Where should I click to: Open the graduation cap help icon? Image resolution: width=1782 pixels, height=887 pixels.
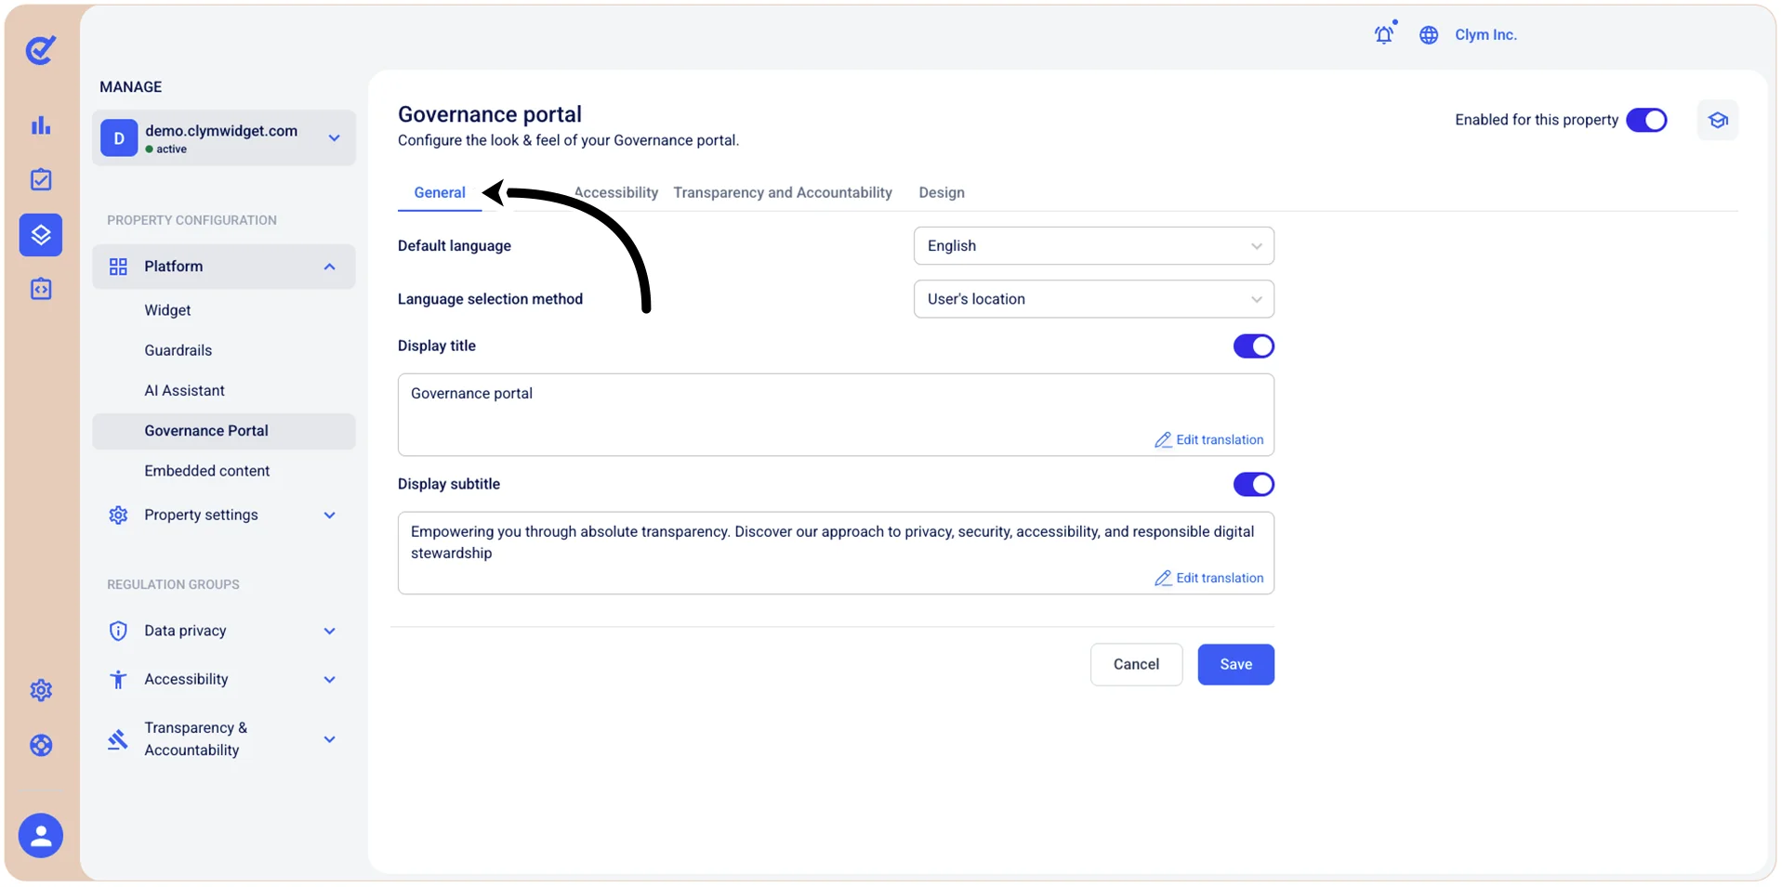pyautogui.click(x=1718, y=120)
